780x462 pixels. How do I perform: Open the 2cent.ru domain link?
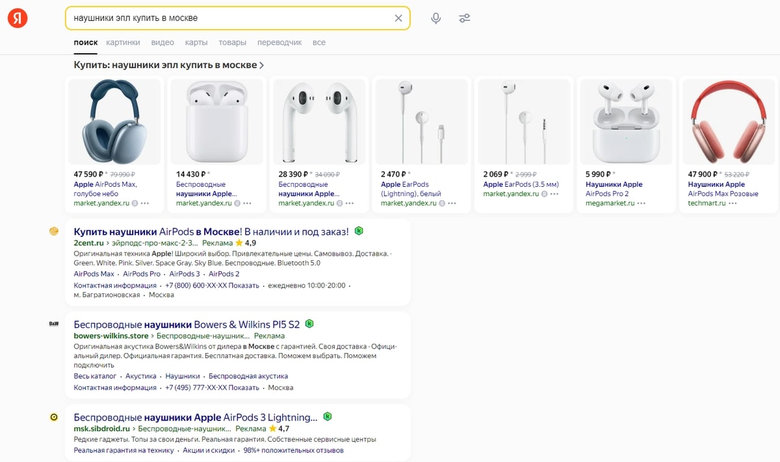point(89,243)
